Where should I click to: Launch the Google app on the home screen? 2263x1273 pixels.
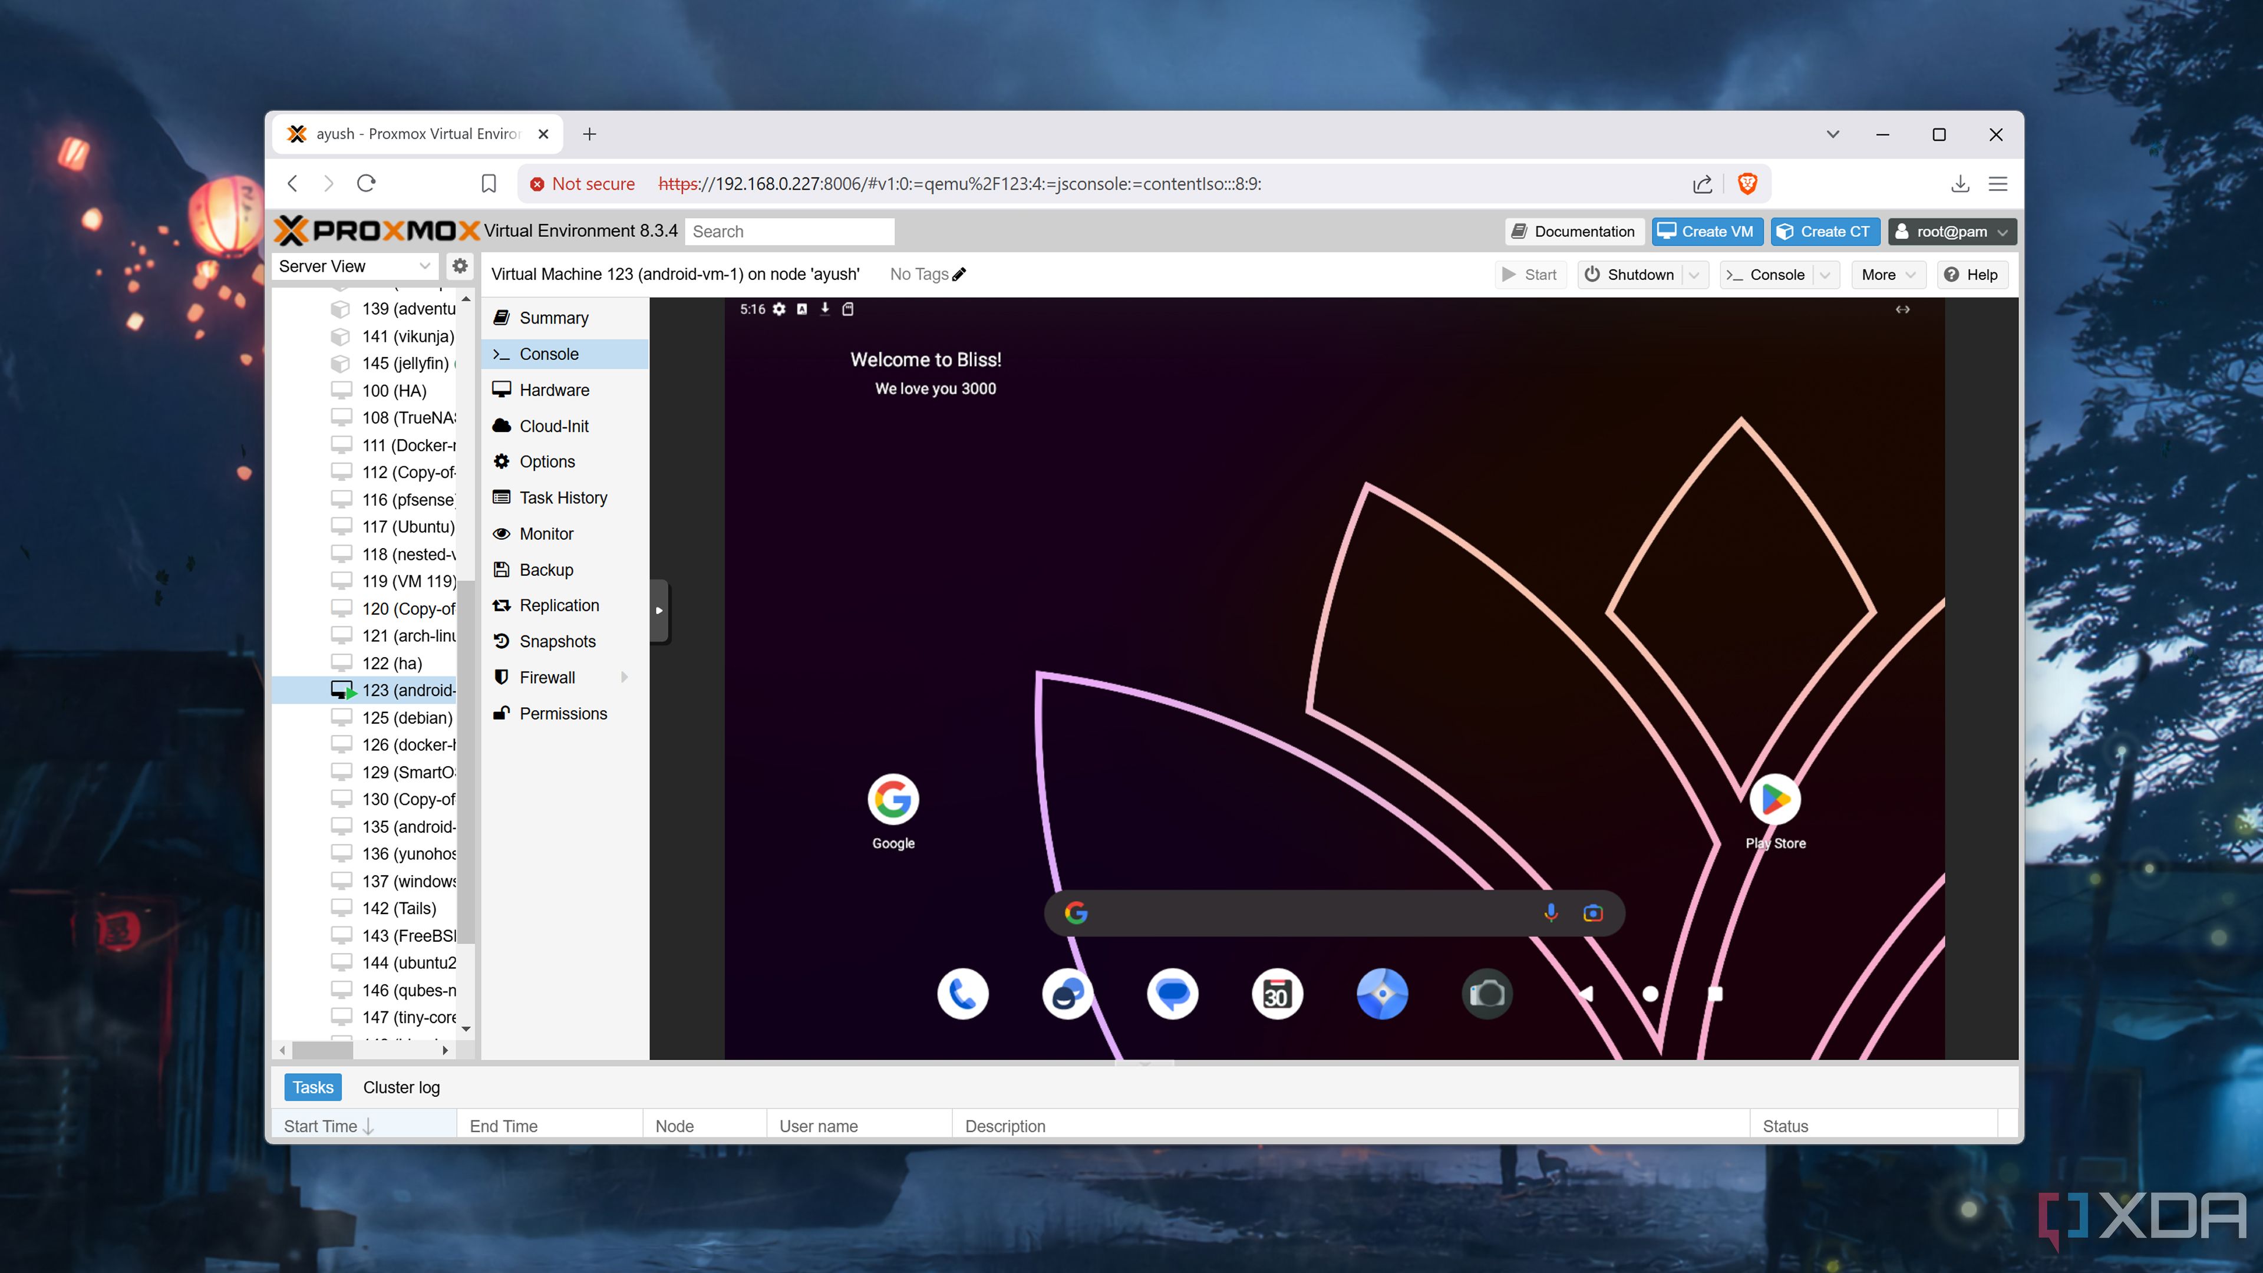pos(893,800)
